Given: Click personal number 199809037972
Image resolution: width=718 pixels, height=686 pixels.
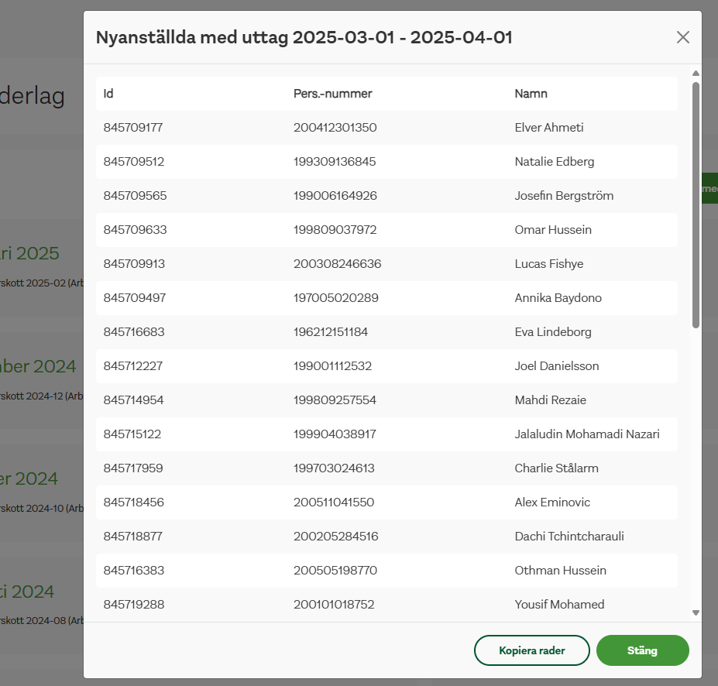Looking at the screenshot, I should 335,230.
